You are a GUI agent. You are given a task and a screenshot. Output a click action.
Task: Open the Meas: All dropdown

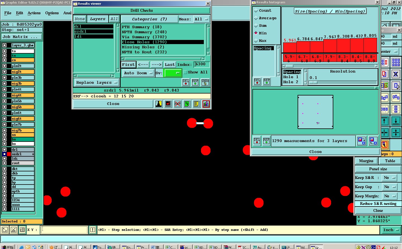pyautogui.click(x=202, y=19)
